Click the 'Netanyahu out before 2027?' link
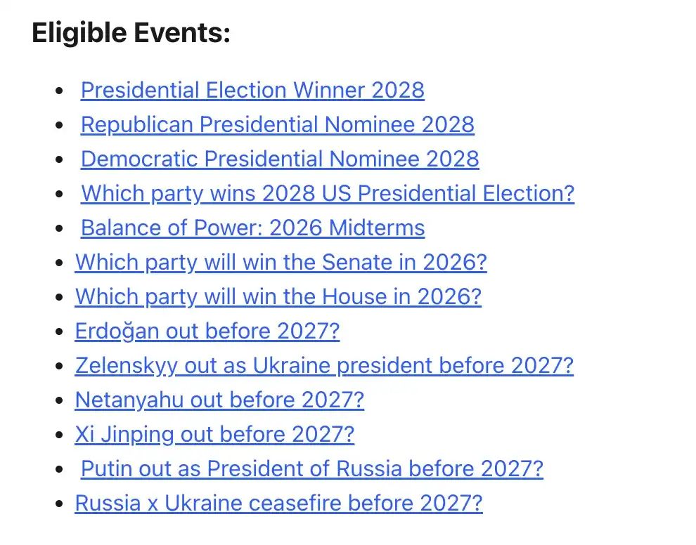The image size is (696, 545). click(219, 400)
